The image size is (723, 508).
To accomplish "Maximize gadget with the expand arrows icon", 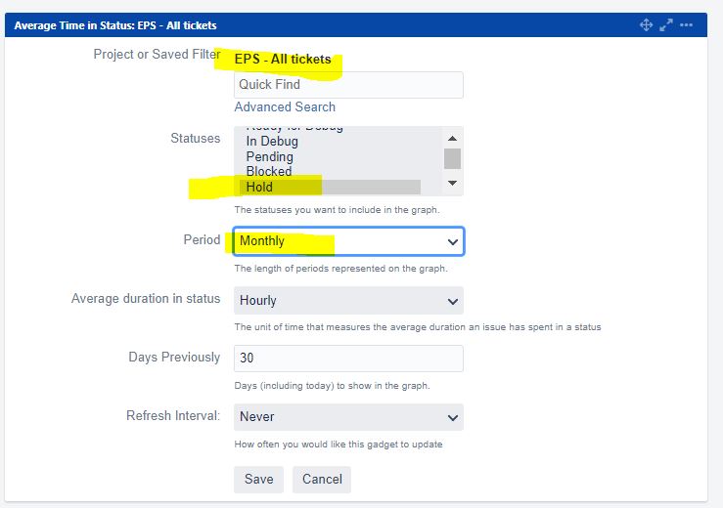I will coord(666,24).
